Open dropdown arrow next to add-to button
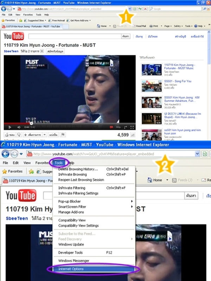This screenshot has width=211, height=281. [x=45, y=135]
